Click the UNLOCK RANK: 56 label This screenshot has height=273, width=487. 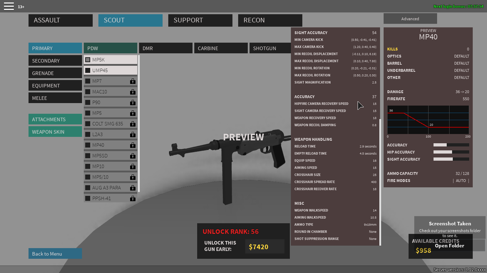(231, 231)
